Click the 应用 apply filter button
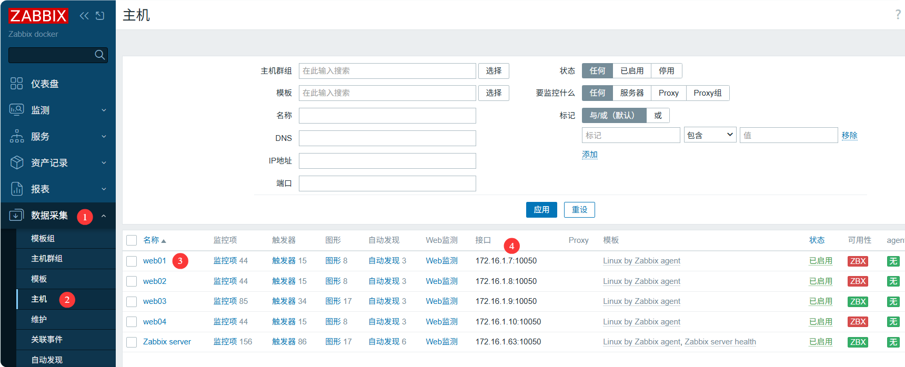Viewport: 905px width, 367px height. pos(541,210)
